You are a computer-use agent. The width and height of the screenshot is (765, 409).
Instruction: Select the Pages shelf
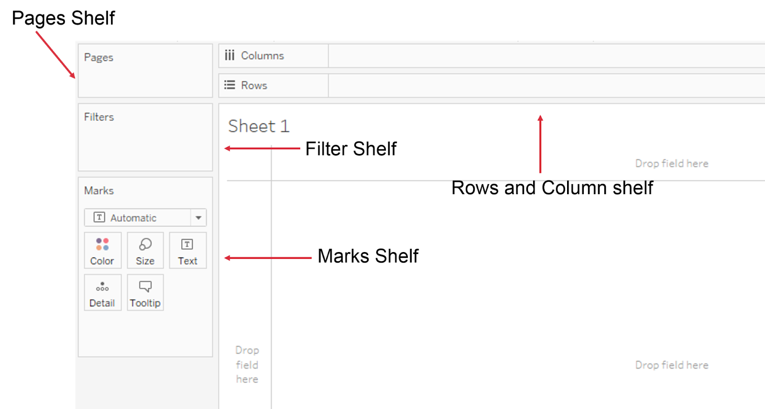coord(145,71)
